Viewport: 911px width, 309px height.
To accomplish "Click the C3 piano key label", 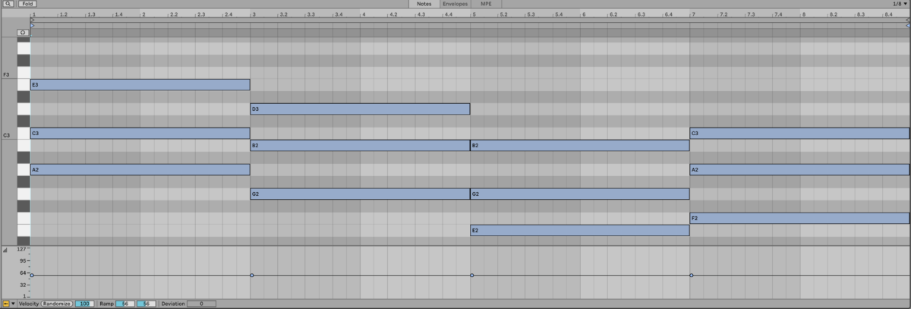I will (x=6, y=135).
